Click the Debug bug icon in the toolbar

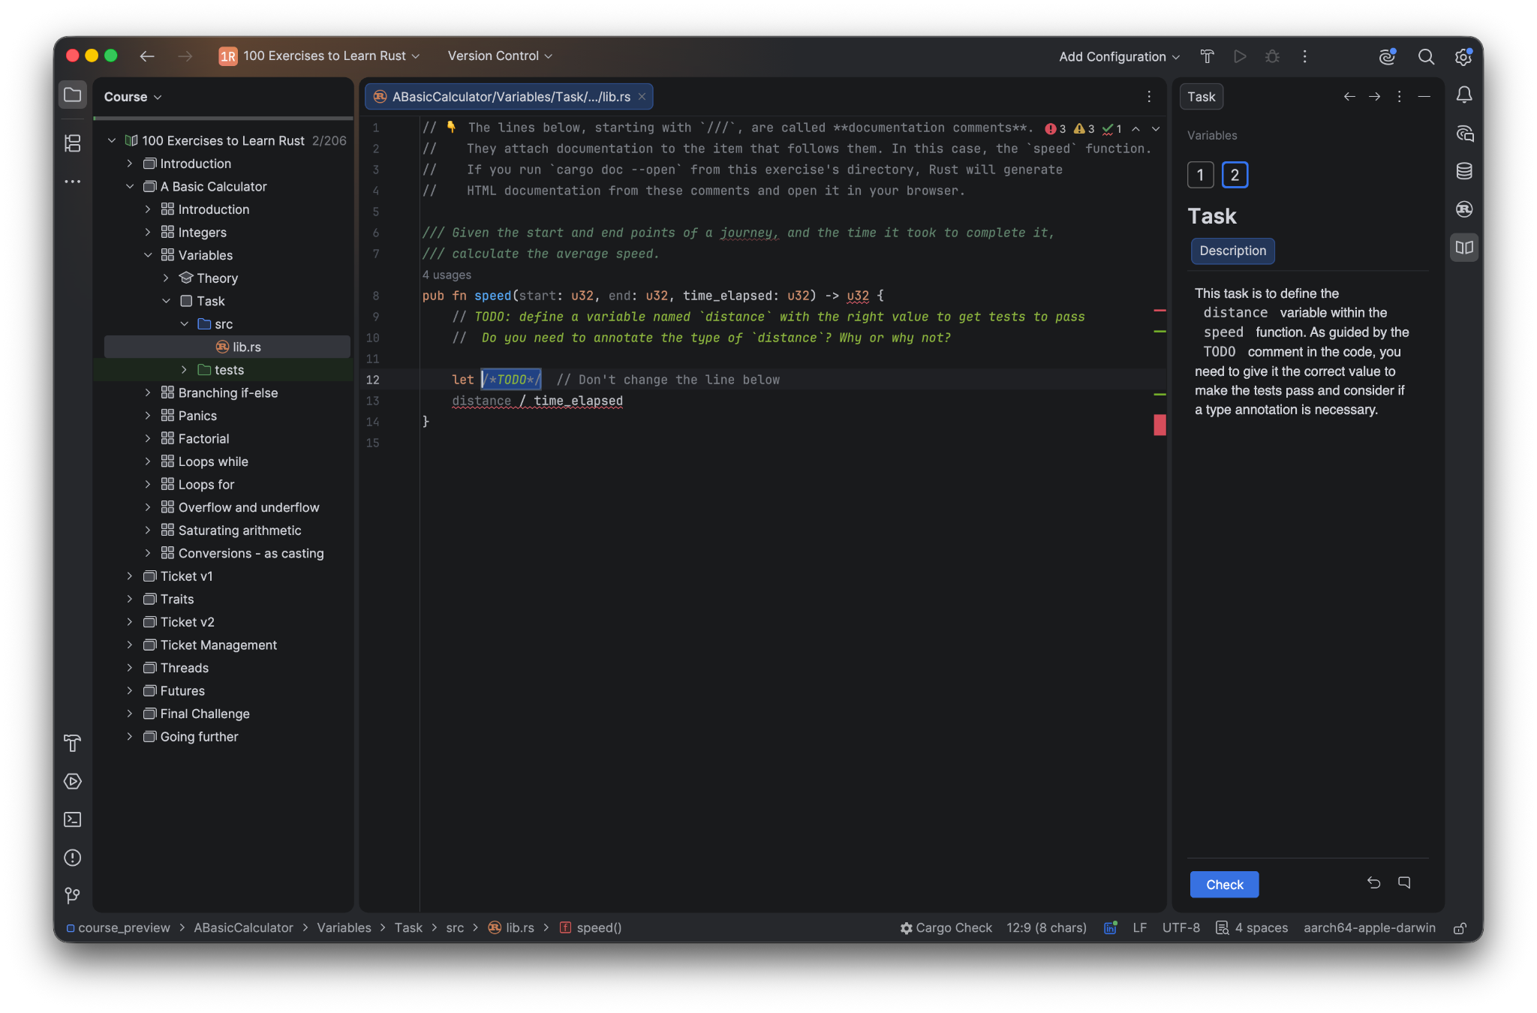pos(1272,56)
